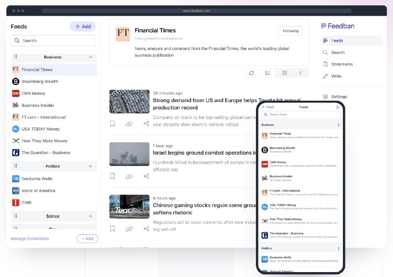Toggle the Following button for Financial Times
This screenshot has width=393, height=277.
click(290, 31)
